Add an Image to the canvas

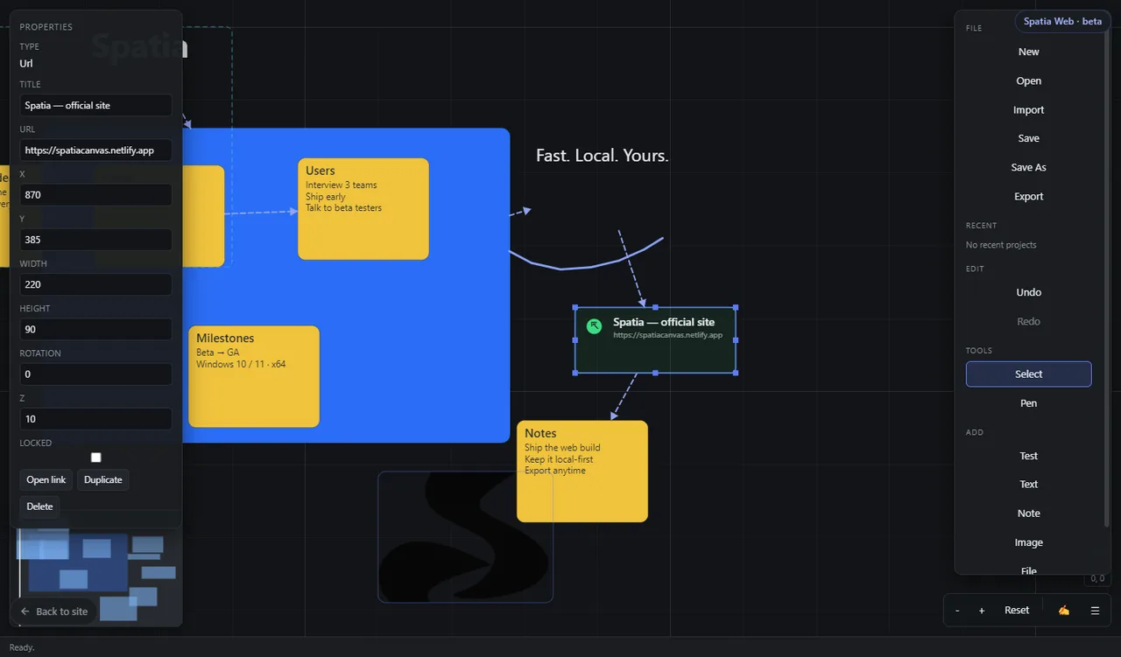[x=1028, y=542]
